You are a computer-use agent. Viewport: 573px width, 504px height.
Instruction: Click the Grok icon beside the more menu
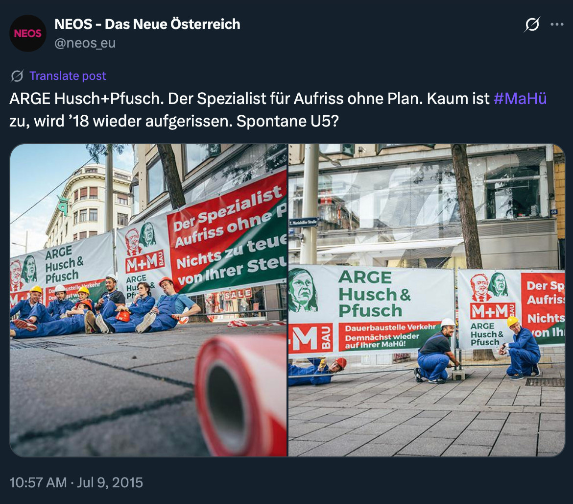[x=532, y=25]
